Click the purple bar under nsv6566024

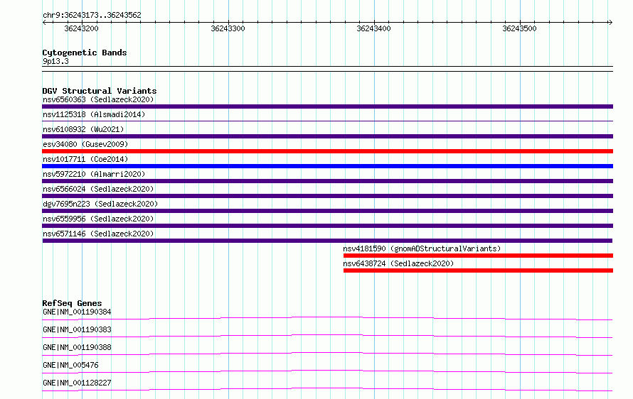[327, 196]
